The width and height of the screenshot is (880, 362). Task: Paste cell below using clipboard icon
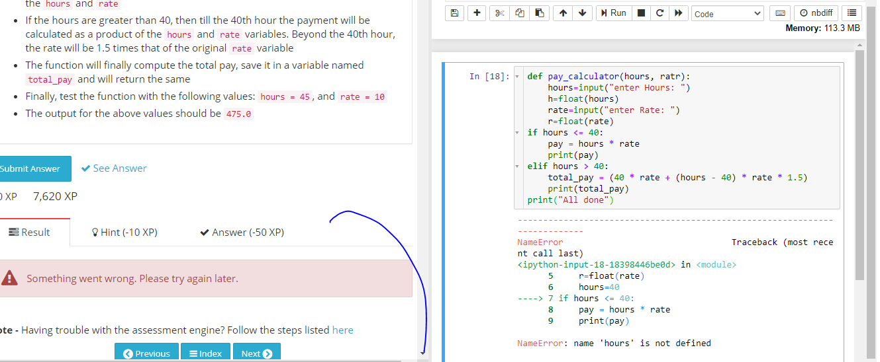click(x=540, y=13)
